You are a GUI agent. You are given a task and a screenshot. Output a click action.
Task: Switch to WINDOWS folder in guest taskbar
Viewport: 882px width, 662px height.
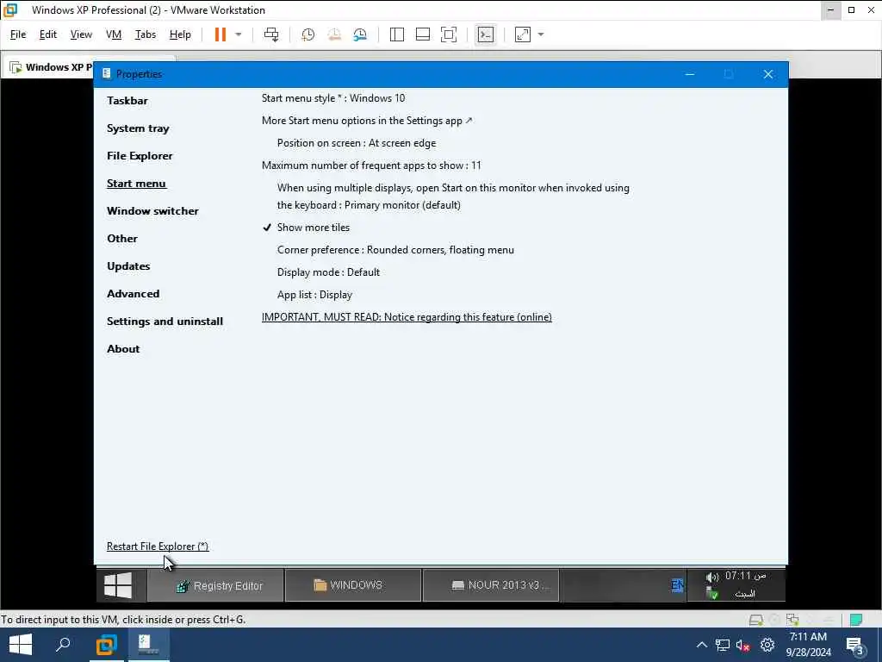[x=353, y=585]
